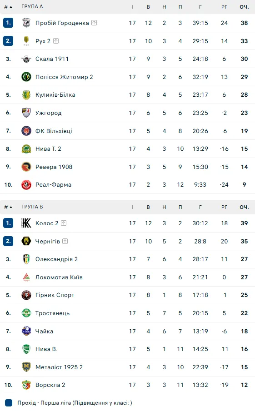
Task: Open Локомотив Київ team link
Action: (59, 277)
